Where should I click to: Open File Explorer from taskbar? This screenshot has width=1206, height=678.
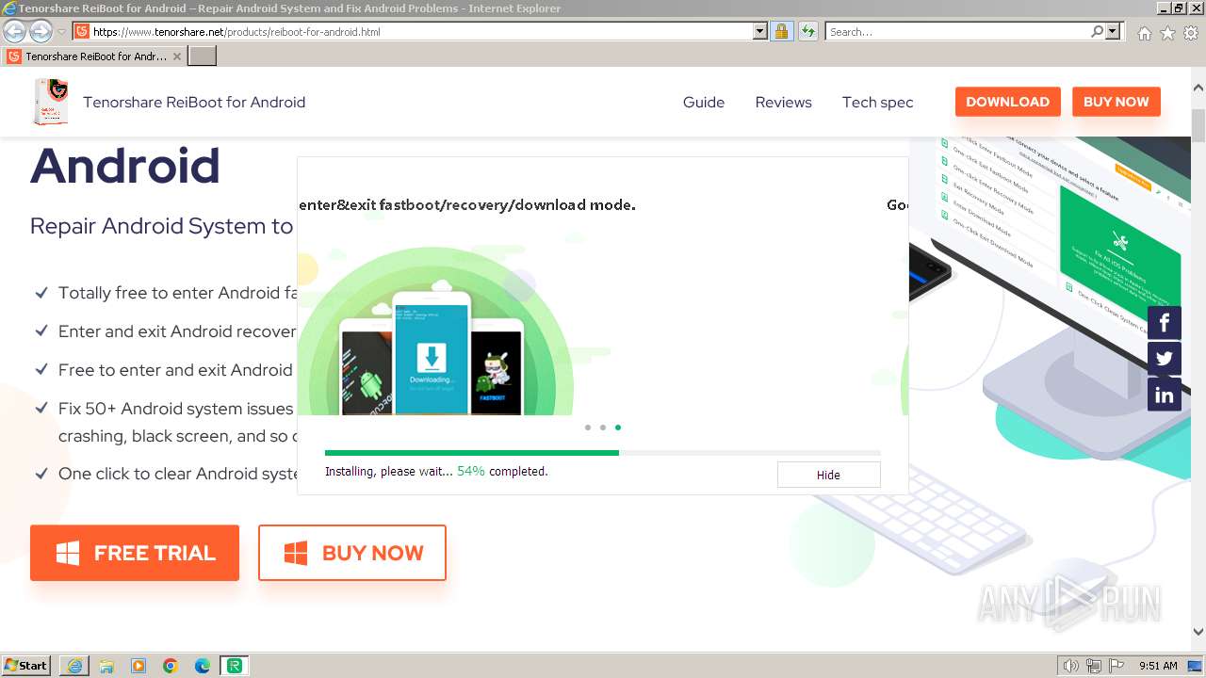coord(106,666)
